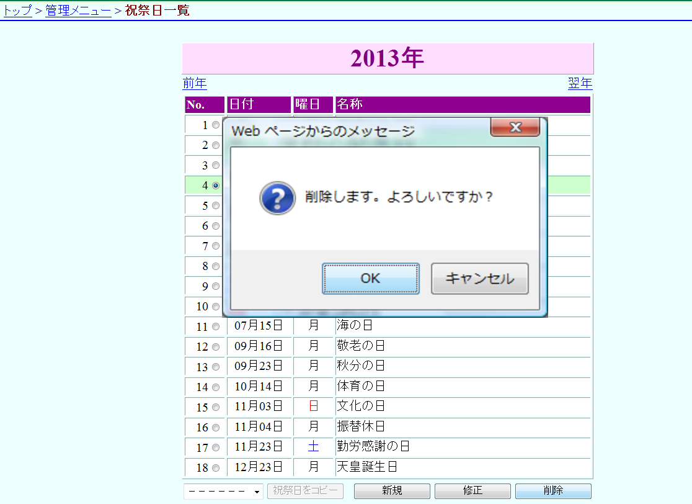Click the date 10月14日

[x=259, y=387]
